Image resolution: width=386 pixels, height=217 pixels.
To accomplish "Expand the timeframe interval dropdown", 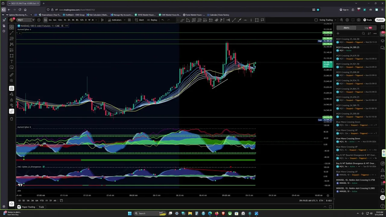I will coord(97,20).
